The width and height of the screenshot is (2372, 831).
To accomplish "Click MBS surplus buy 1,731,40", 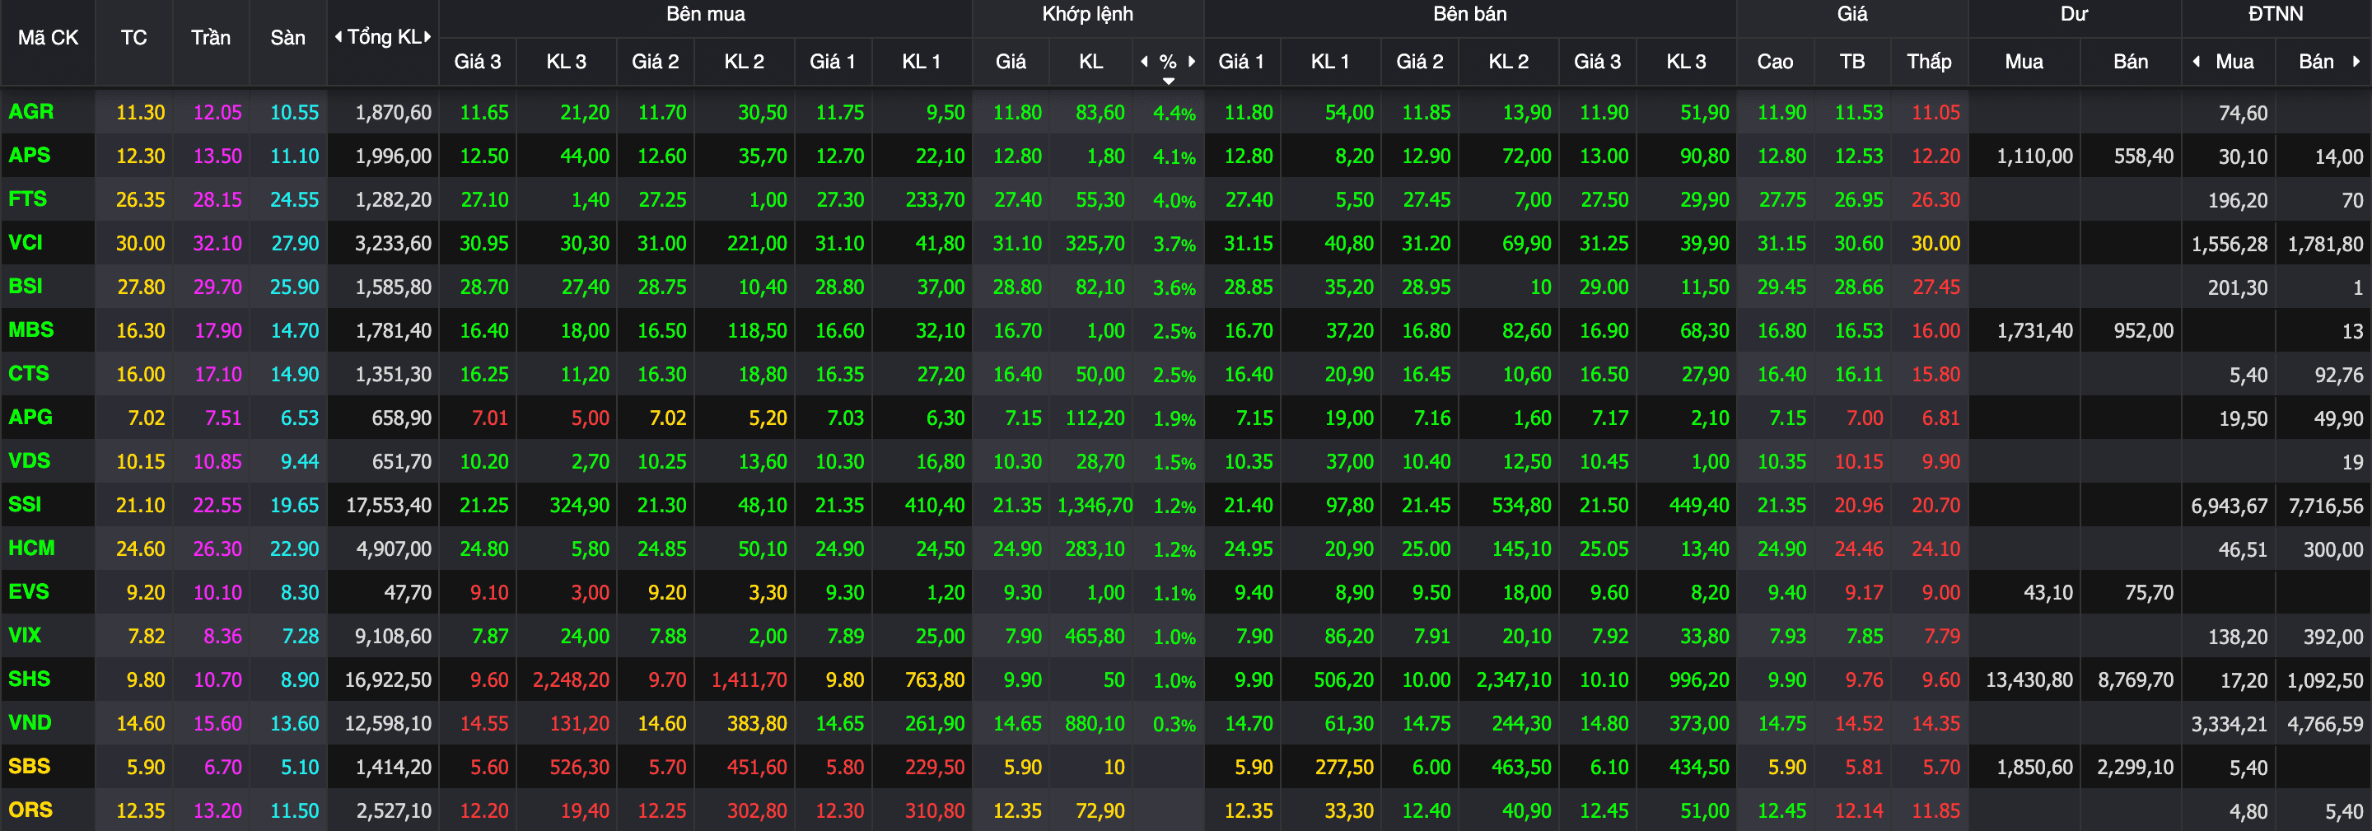I will tap(2035, 331).
